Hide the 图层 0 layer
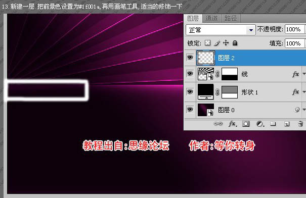The width and height of the screenshot is (306, 198). coord(190,109)
